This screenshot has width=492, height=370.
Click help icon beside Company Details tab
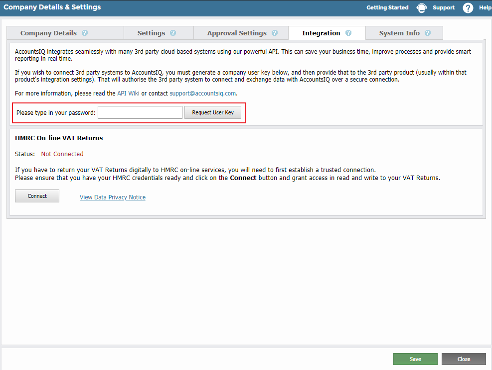pos(85,33)
